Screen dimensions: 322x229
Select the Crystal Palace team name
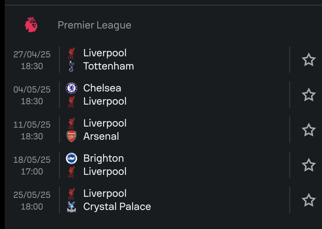click(x=117, y=207)
